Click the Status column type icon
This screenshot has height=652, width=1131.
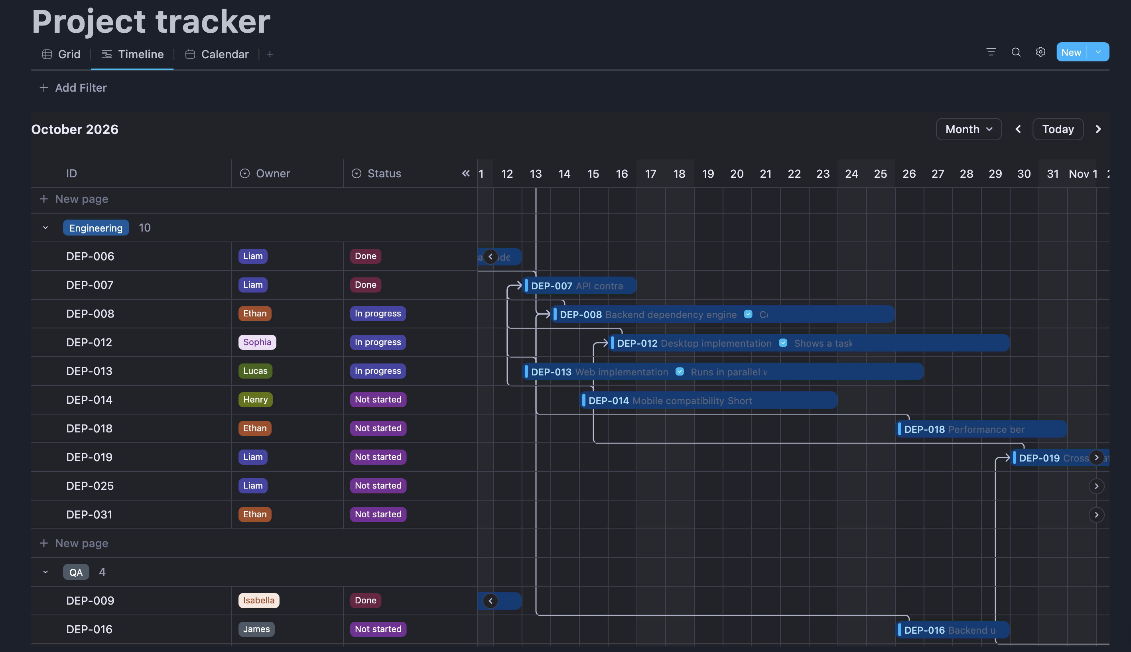coord(356,173)
